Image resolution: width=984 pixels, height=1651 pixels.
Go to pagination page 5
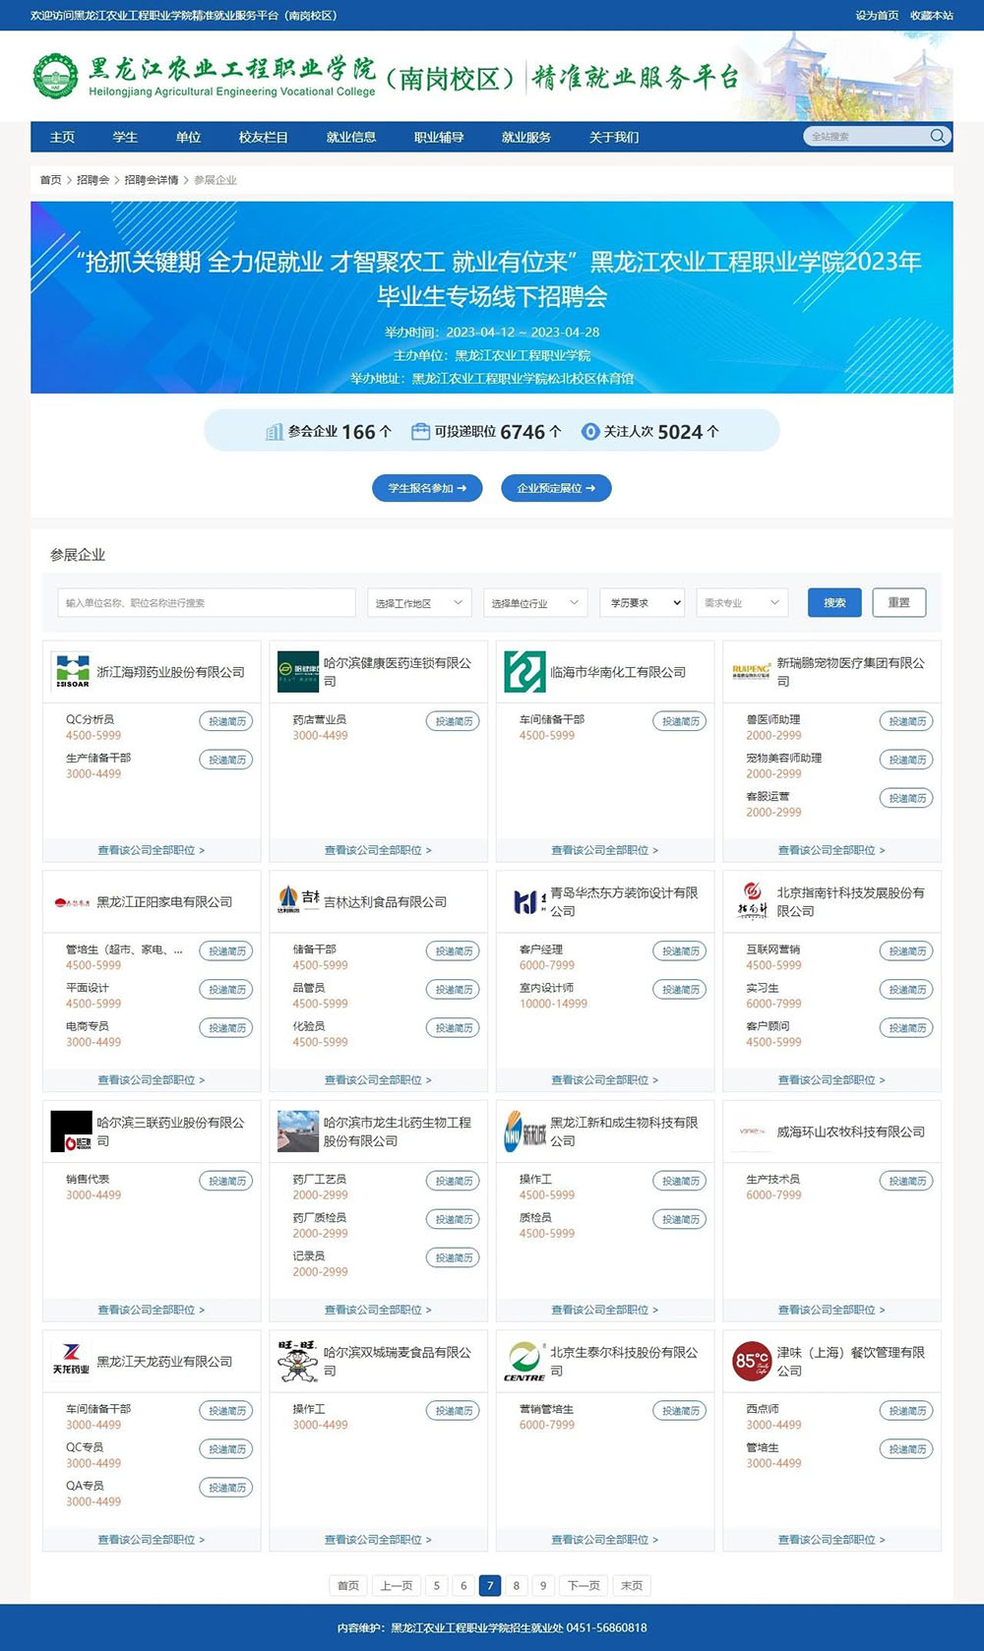(437, 1585)
